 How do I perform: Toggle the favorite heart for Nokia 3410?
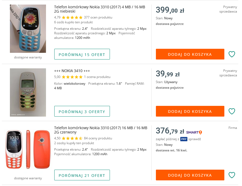(232, 111)
